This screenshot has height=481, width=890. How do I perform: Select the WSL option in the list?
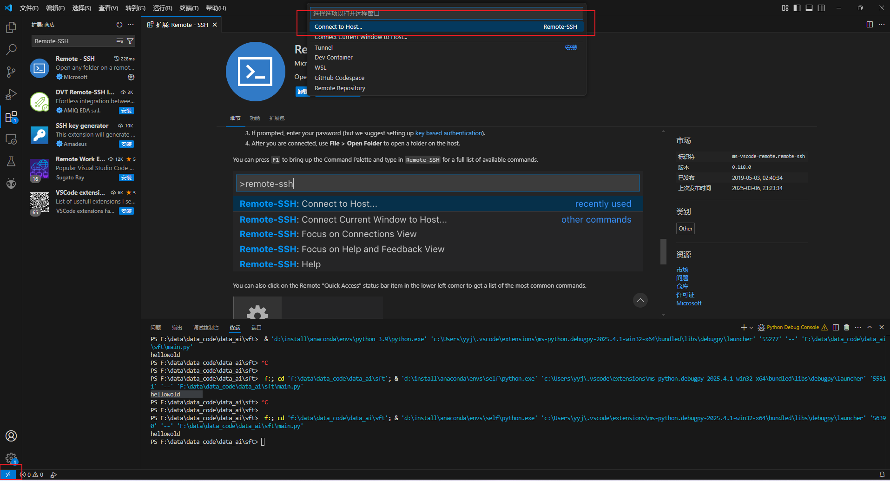coord(446,67)
